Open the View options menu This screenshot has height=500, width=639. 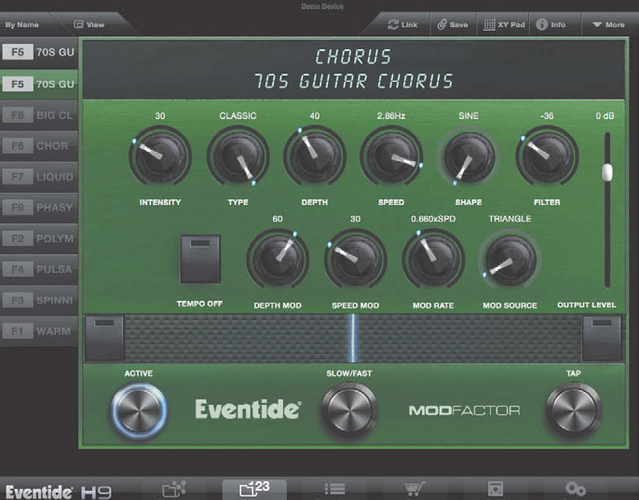click(x=89, y=24)
